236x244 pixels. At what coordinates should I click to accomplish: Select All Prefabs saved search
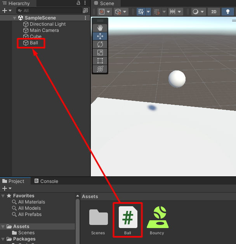30,214
